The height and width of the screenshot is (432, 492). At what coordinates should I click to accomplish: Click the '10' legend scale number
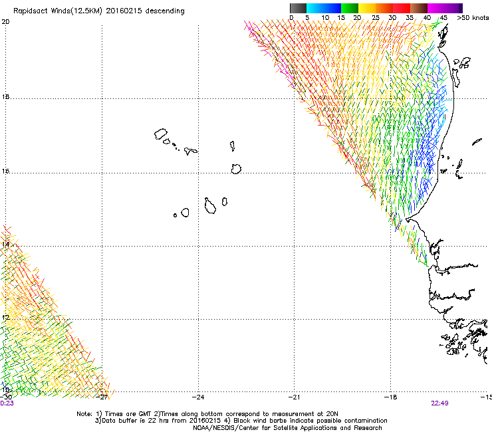click(325, 17)
